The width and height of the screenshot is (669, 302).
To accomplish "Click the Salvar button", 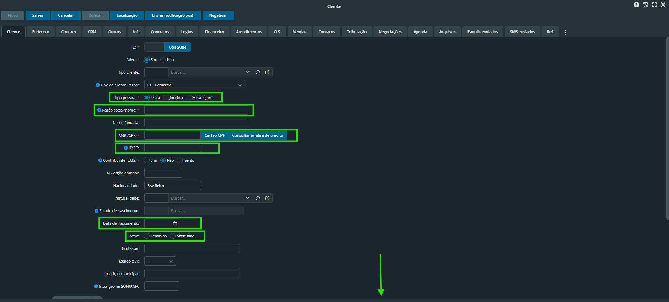I will pos(38,15).
